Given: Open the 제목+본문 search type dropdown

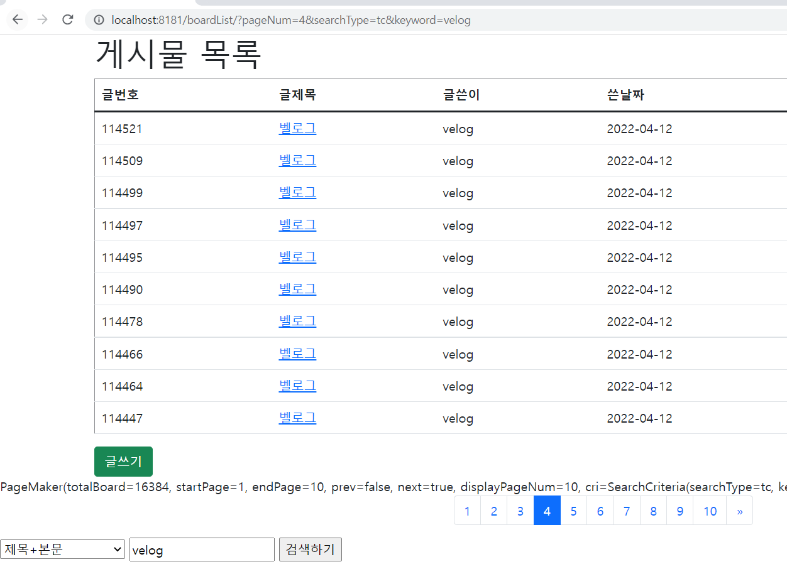Looking at the screenshot, I should [63, 550].
